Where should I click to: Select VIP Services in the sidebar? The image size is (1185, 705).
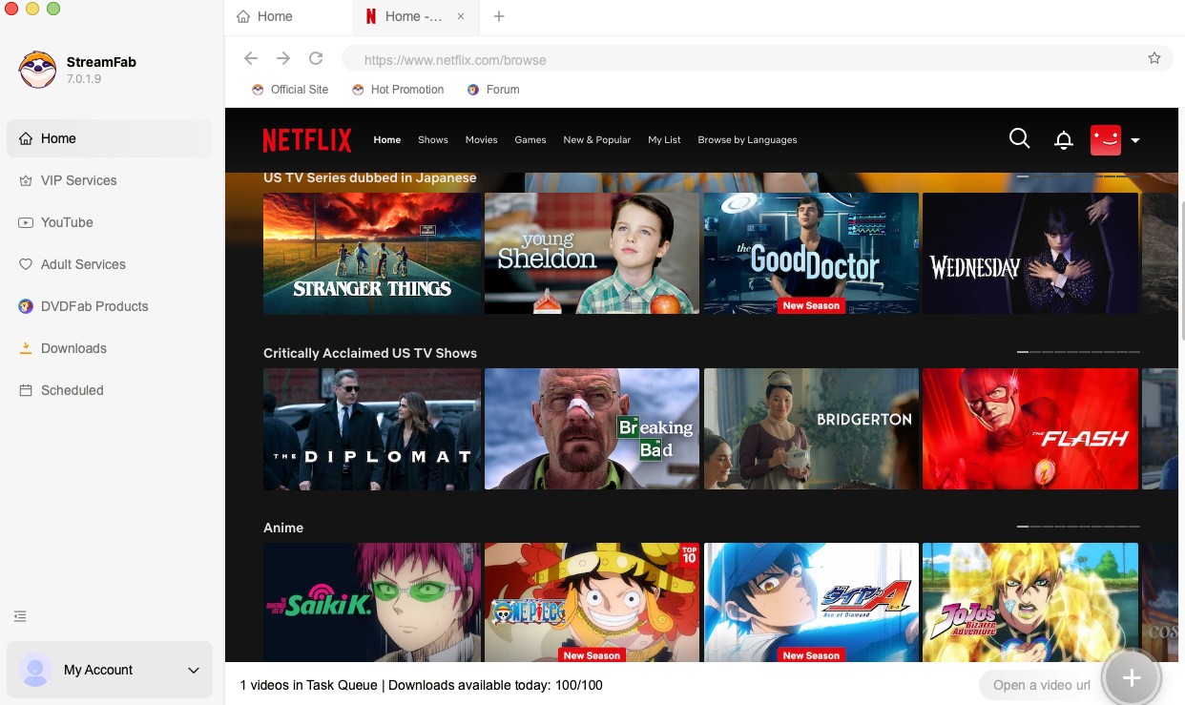[x=110, y=180]
